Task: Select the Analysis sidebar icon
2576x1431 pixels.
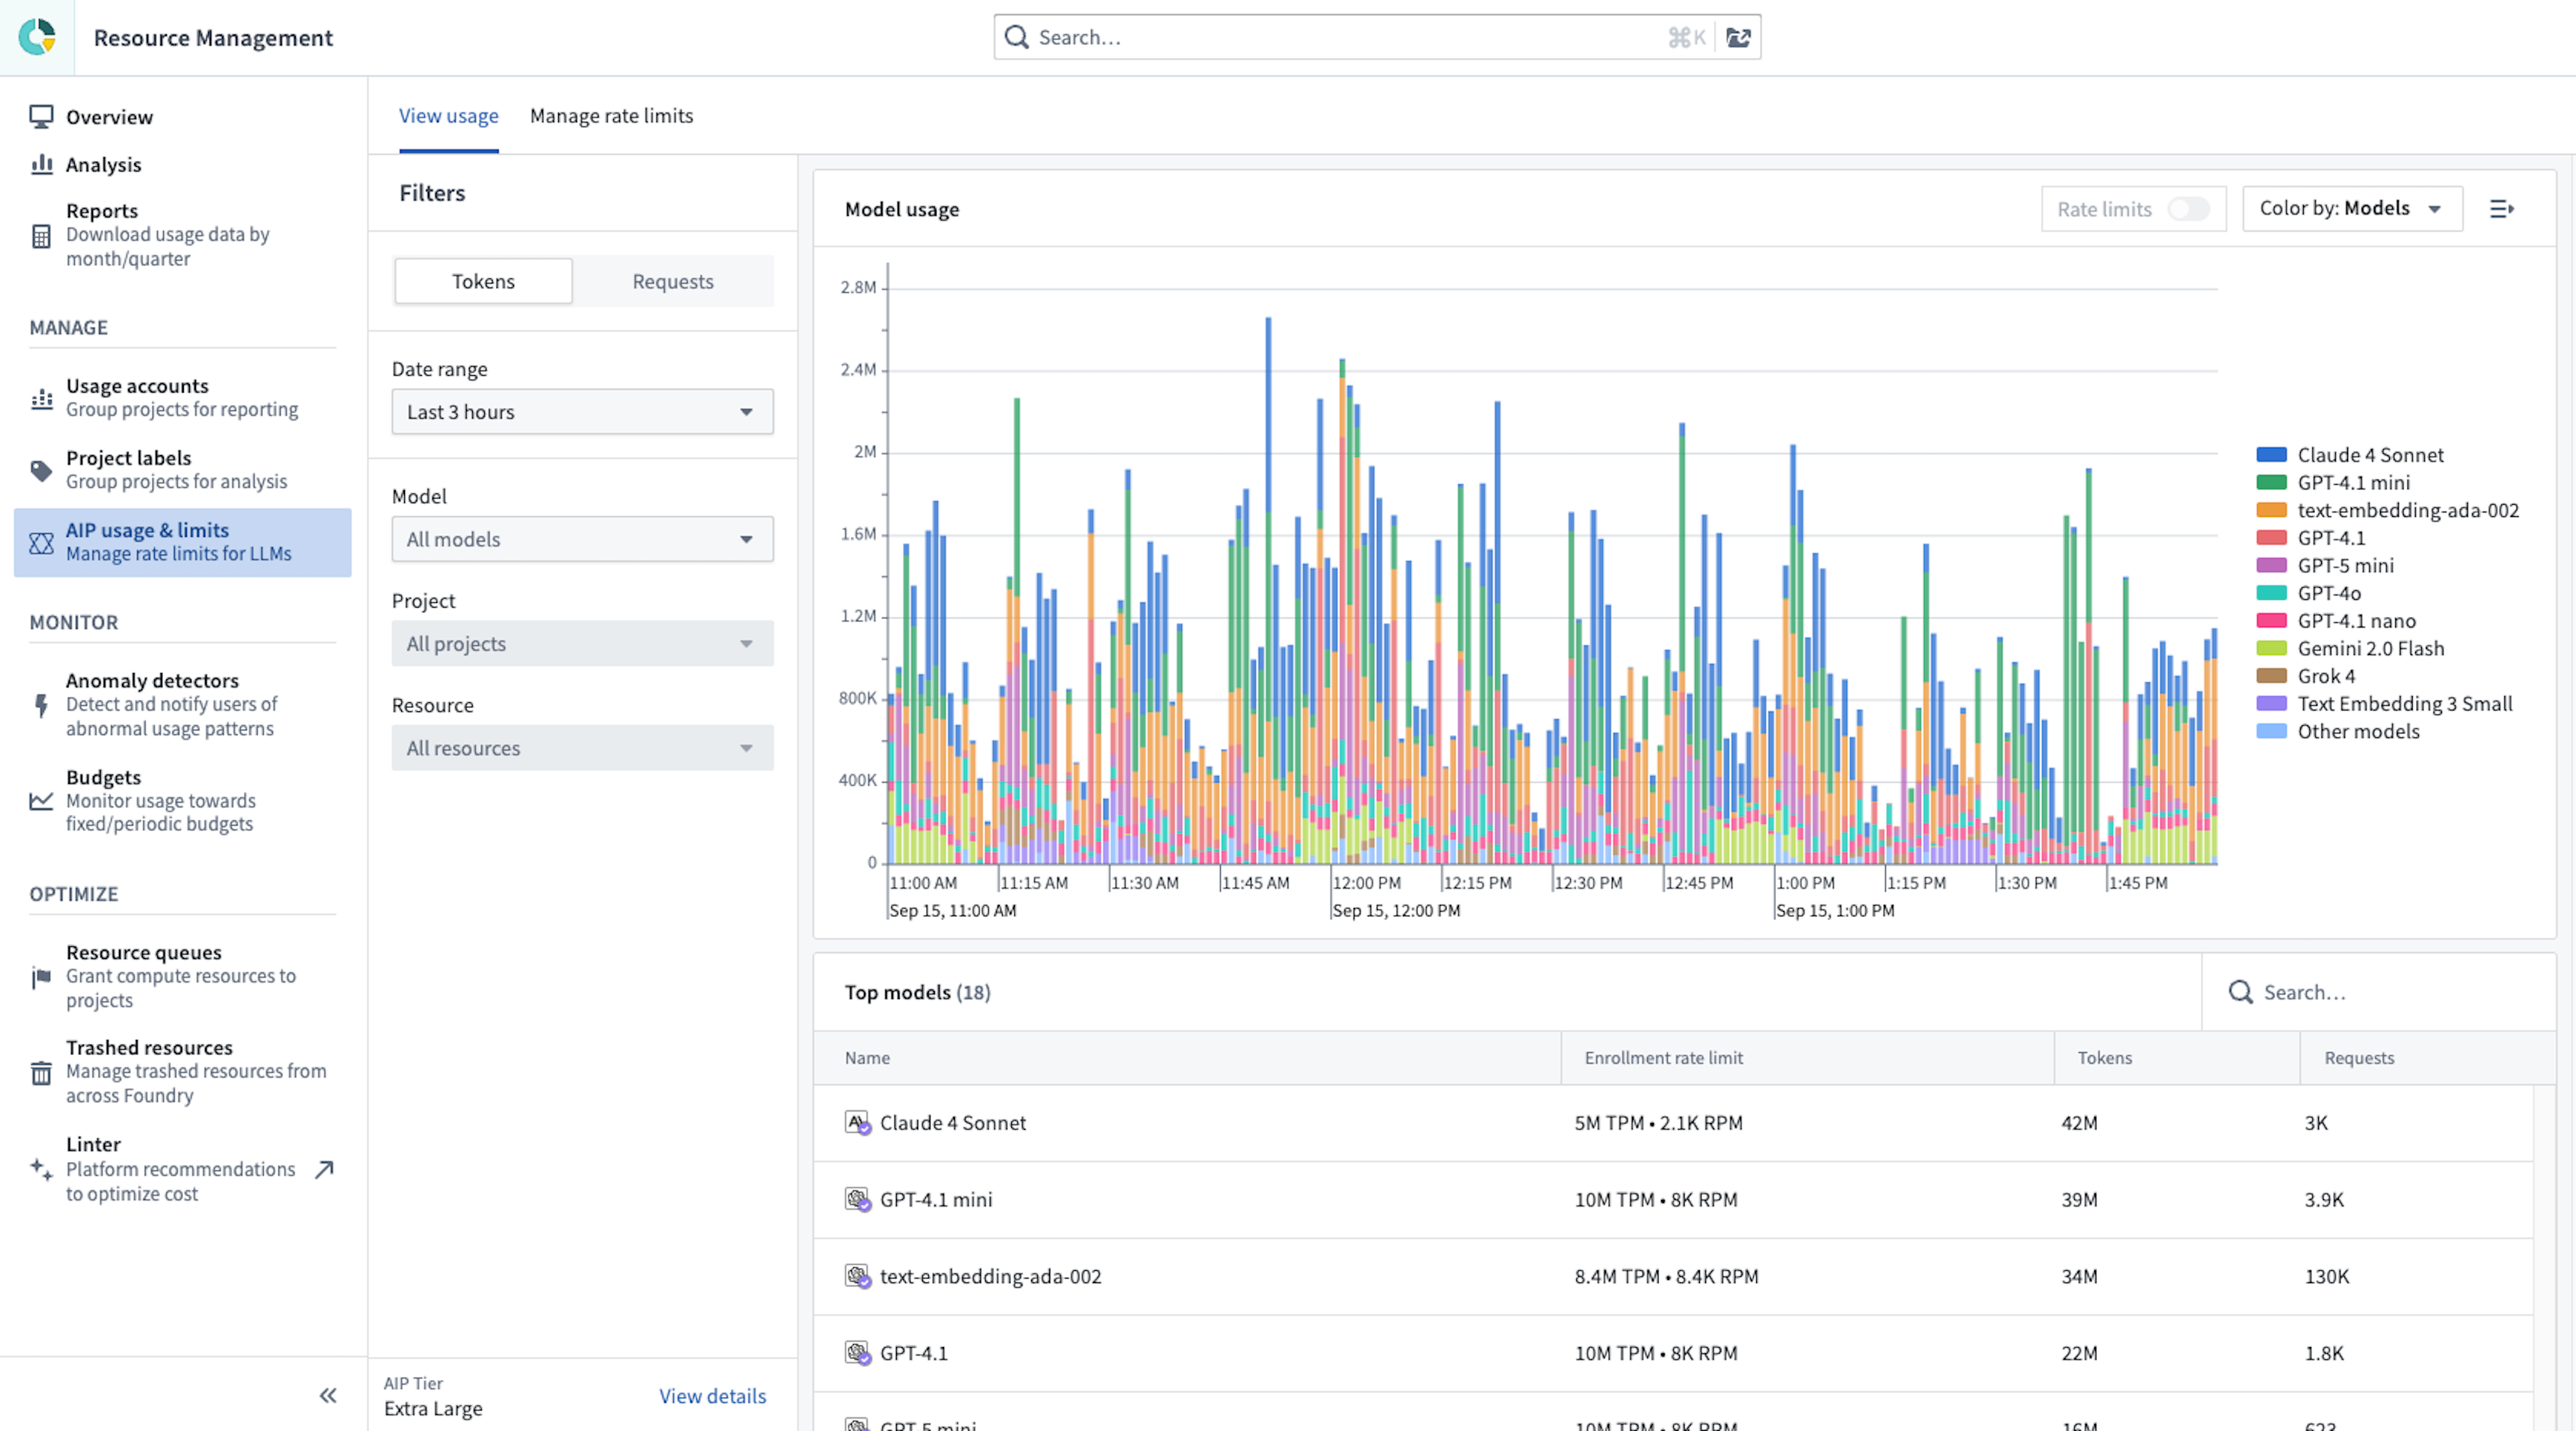Action: (41, 164)
